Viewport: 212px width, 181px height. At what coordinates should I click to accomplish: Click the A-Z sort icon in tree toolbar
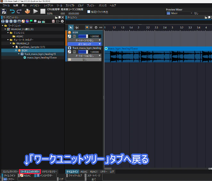pos(58,21)
